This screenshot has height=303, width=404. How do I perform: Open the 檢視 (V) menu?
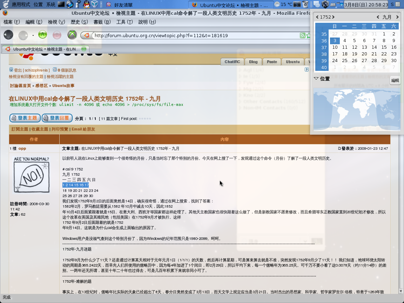click(56, 22)
